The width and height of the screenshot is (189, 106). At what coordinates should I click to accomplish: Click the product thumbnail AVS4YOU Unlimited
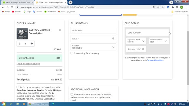point(22,34)
